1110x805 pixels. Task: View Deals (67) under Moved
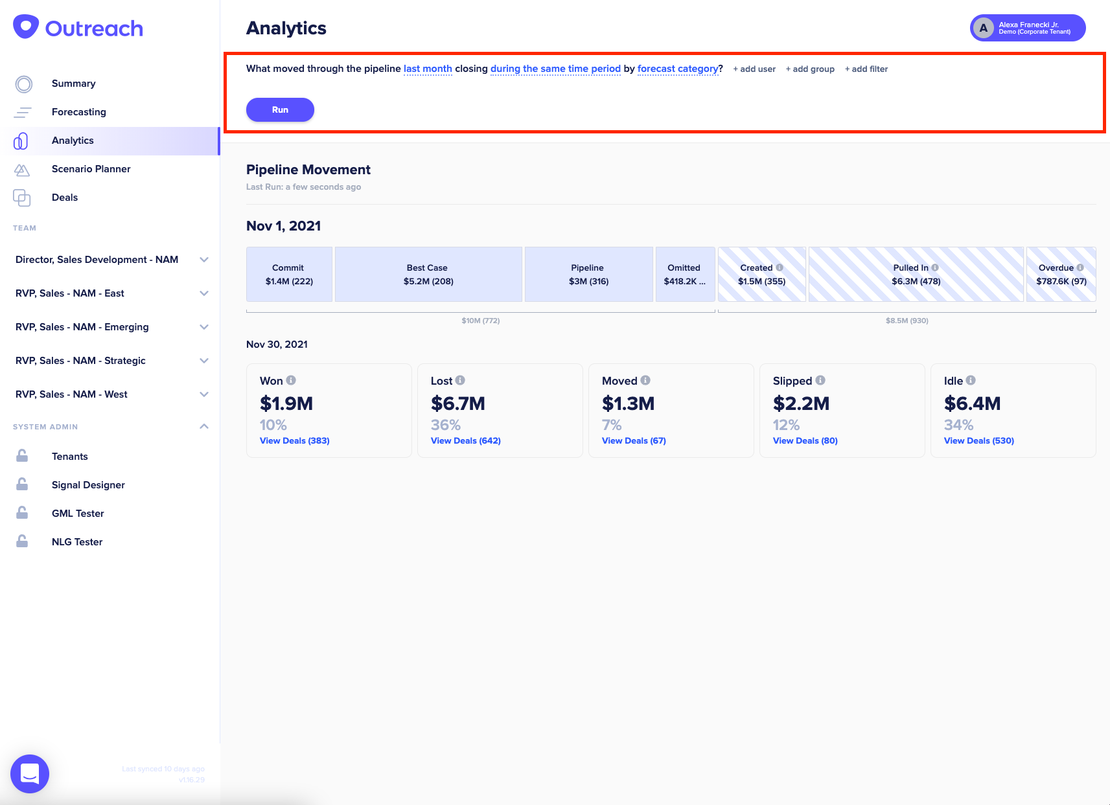634,440
